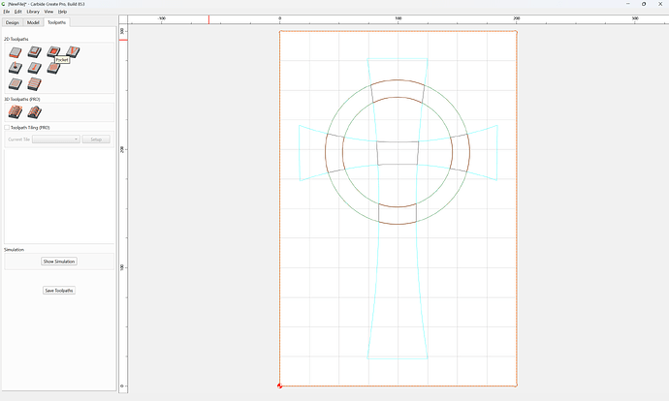Create a 3D Rough toolpath
The width and height of the screenshot is (669, 401).
pyautogui.click(x=16, y=112)
